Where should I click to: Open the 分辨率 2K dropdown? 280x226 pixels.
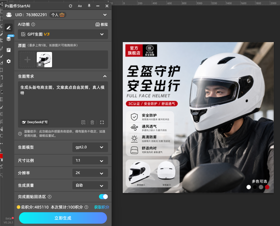pos(90,173)
